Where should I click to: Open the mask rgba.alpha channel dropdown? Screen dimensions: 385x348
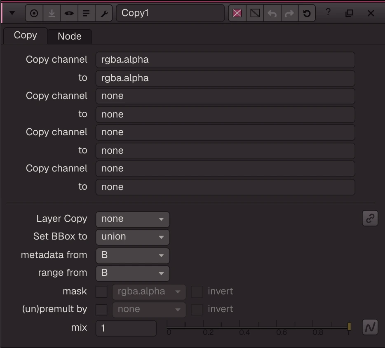(x=149, y=292)
